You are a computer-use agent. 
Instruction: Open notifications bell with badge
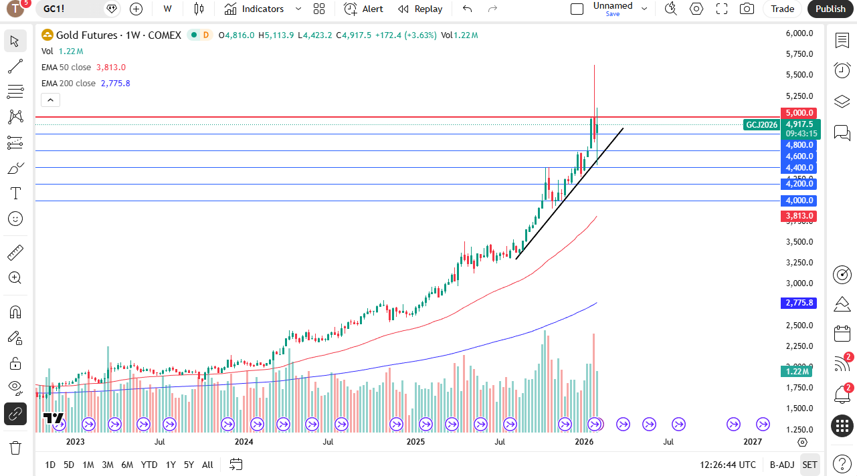(842, 394)
